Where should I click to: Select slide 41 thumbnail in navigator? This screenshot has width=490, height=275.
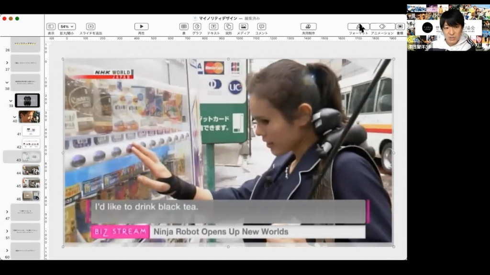31,131
